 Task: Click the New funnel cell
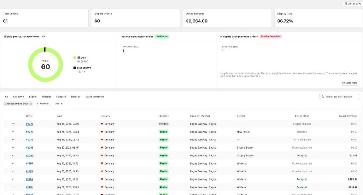(x=243, y=132)
